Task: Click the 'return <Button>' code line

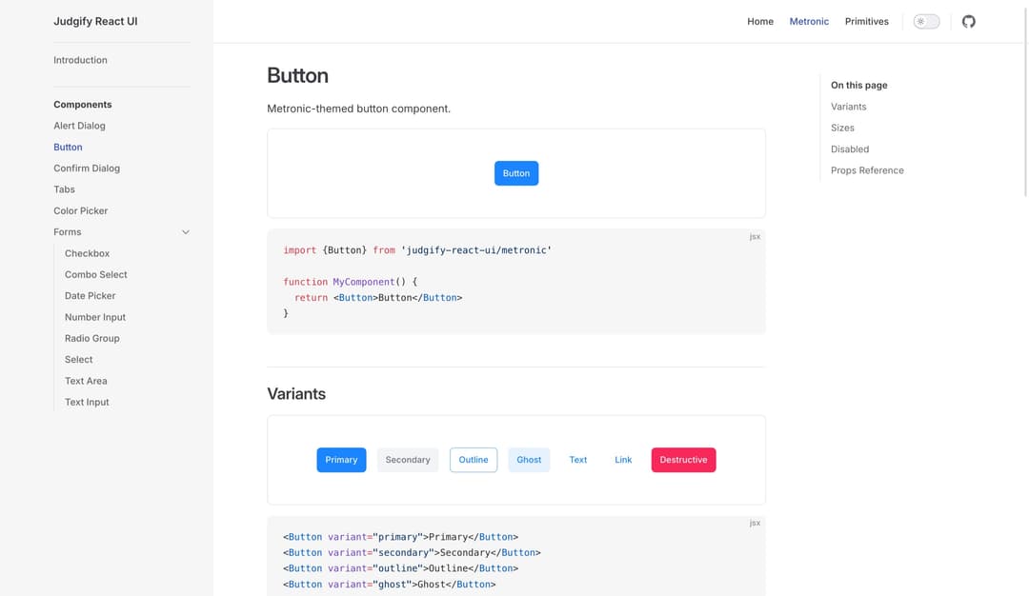Action: (378, 297)
